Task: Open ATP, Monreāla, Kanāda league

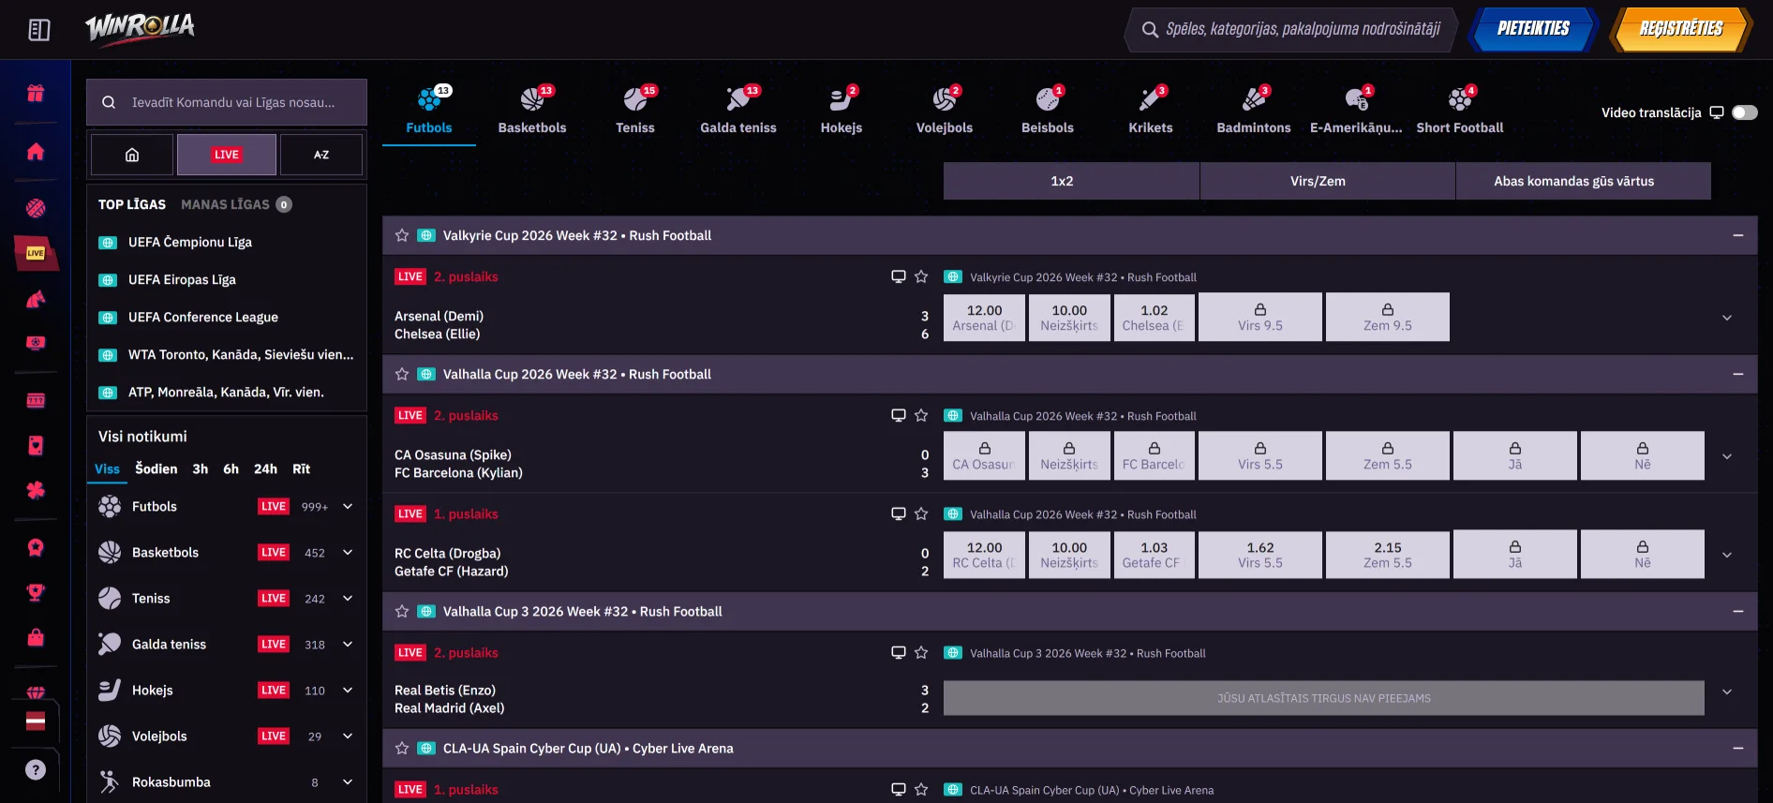Action: [226, 392]
